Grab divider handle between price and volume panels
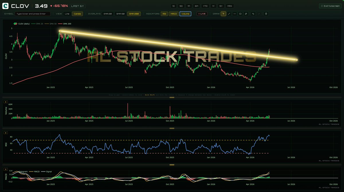 [172, 98]
